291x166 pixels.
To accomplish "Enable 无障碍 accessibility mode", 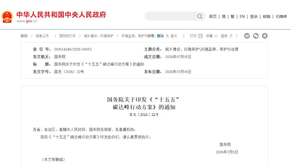I will pos(281,16).
